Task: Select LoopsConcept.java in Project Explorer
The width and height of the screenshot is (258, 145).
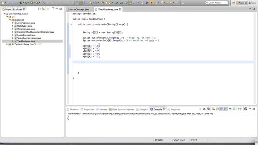Action: point(26,35)
